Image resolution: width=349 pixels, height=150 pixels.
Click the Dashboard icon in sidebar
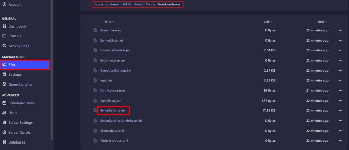[x=4, y=26]
